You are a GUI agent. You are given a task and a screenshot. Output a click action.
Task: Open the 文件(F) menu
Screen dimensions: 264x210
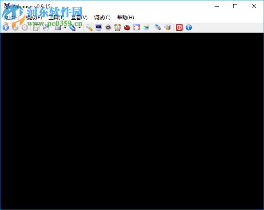pyautogui.click(x=12, y=18)
